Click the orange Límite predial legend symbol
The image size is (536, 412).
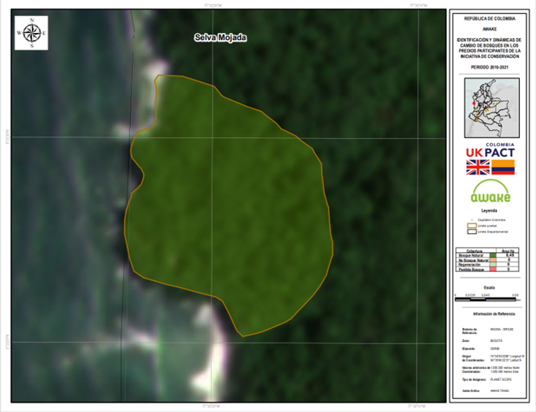(472, 226)
